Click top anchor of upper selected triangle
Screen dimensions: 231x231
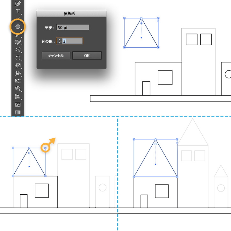pos(141,18)
